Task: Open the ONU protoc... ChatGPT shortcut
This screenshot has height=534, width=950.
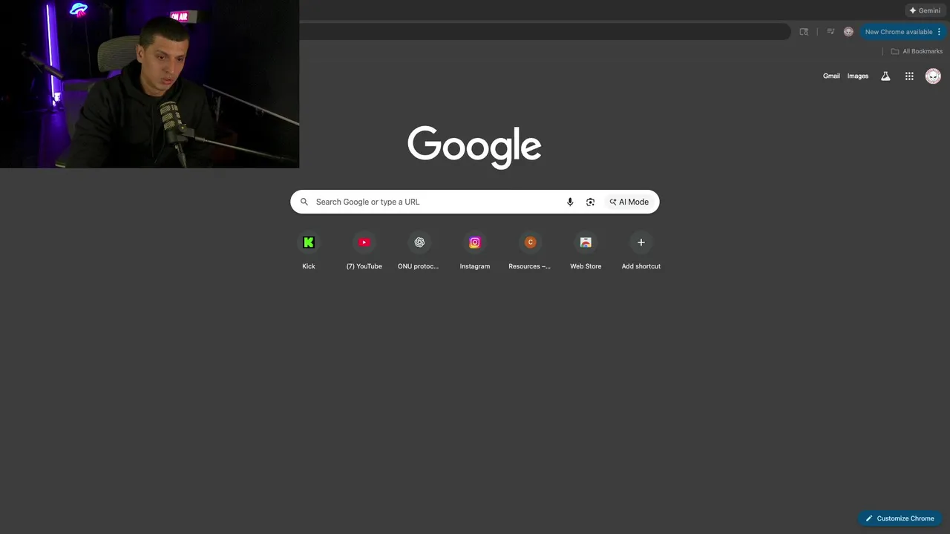Action: point(419,251)
